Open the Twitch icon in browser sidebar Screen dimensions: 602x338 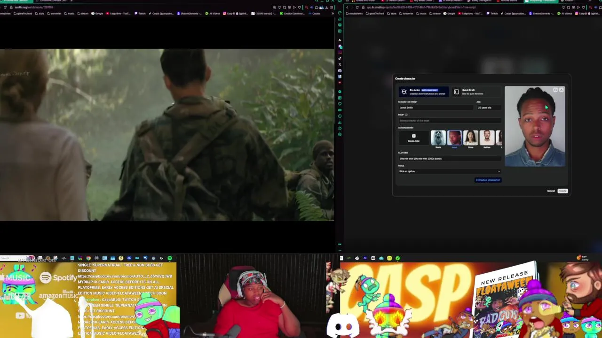tap(340, 46)
